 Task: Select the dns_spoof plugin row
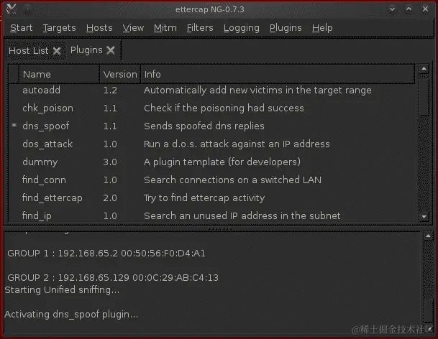pos(211,126)
